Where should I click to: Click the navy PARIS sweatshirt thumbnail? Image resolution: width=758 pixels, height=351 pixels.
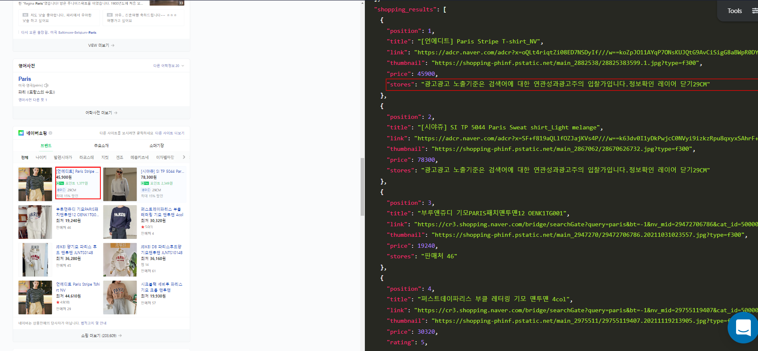[x=120, y=222]
